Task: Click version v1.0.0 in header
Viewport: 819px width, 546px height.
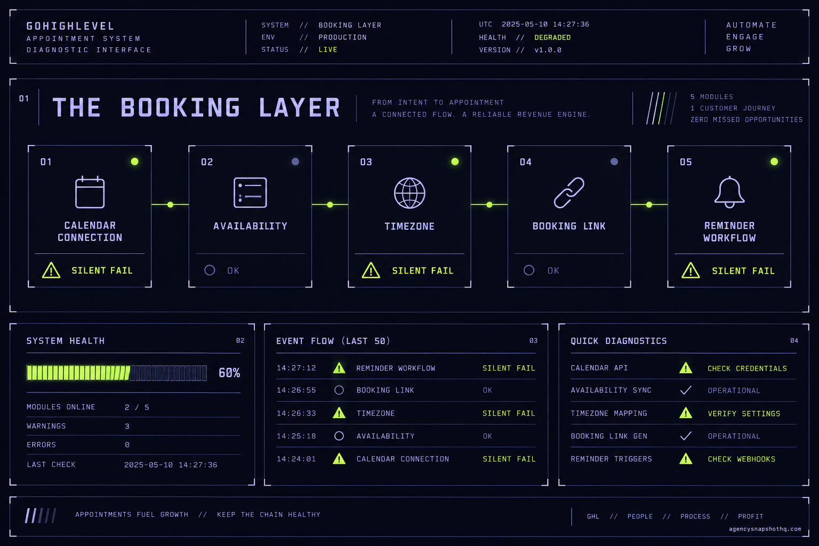Action: (548, 50)
